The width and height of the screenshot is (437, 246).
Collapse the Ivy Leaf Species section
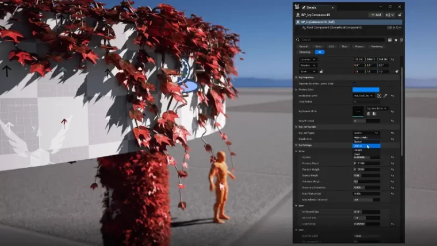[296, 127]
